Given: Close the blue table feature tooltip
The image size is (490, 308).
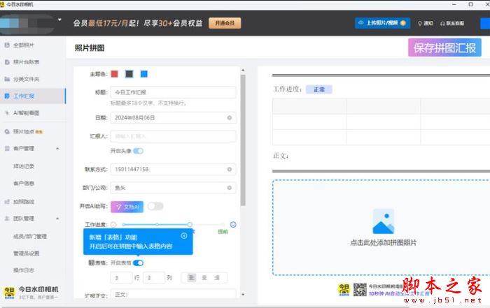Looking at the screenshot, I should tap(184, 236).
